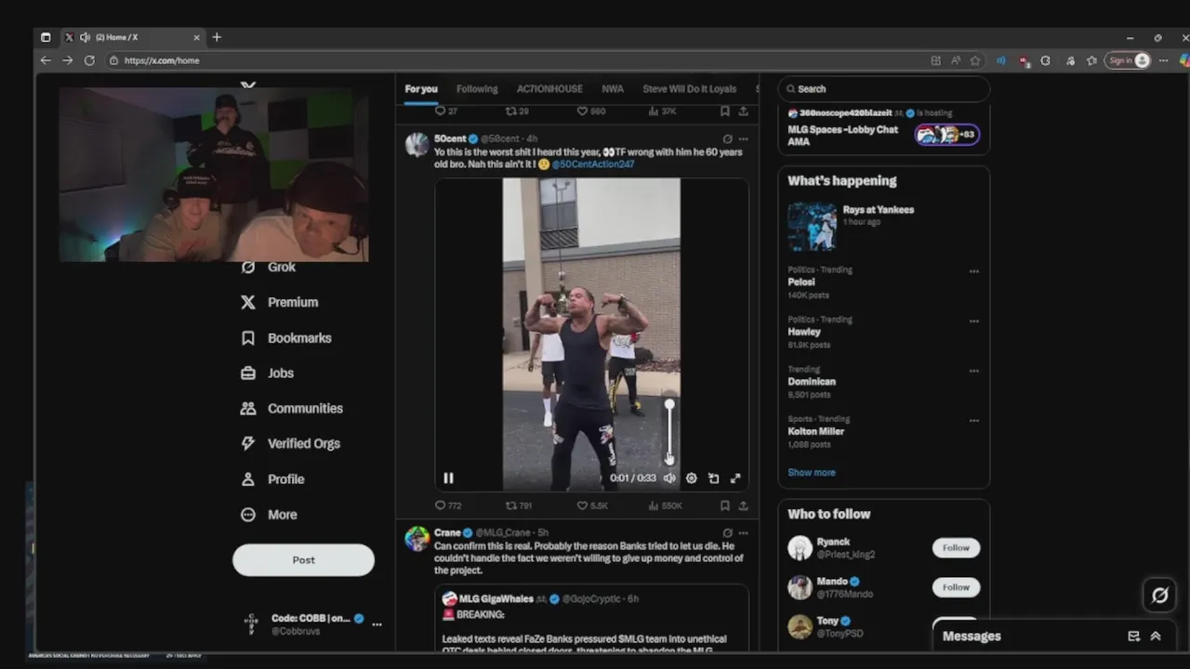Share the 50cent post
This screenshot has width=1190, height=669.
[743, 505]
